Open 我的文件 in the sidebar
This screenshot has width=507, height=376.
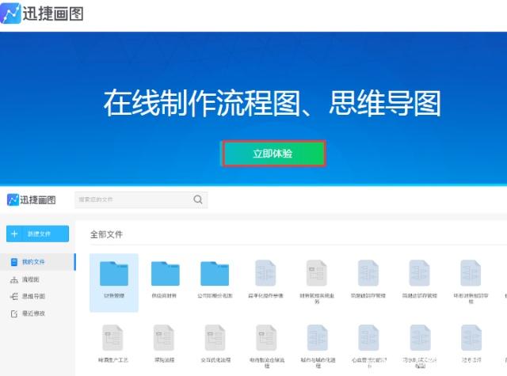[x=38, y=262]
